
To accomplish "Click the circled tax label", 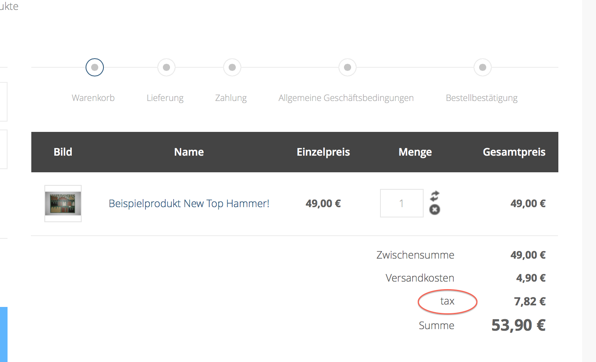I will coord(447,301).
